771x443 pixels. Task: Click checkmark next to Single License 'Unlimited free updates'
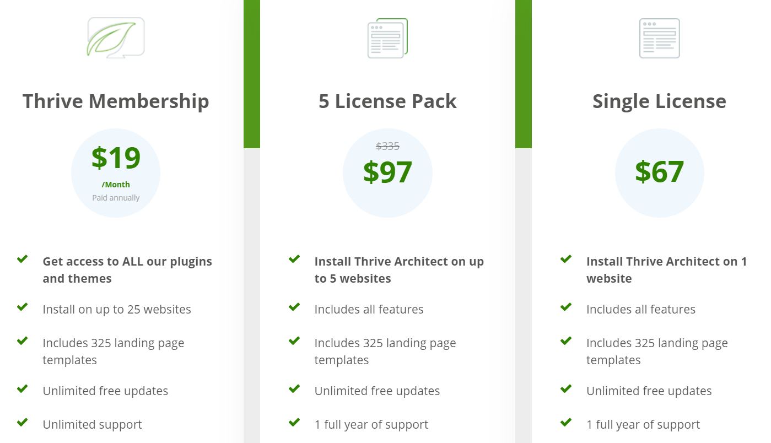[x=566, y=389]
